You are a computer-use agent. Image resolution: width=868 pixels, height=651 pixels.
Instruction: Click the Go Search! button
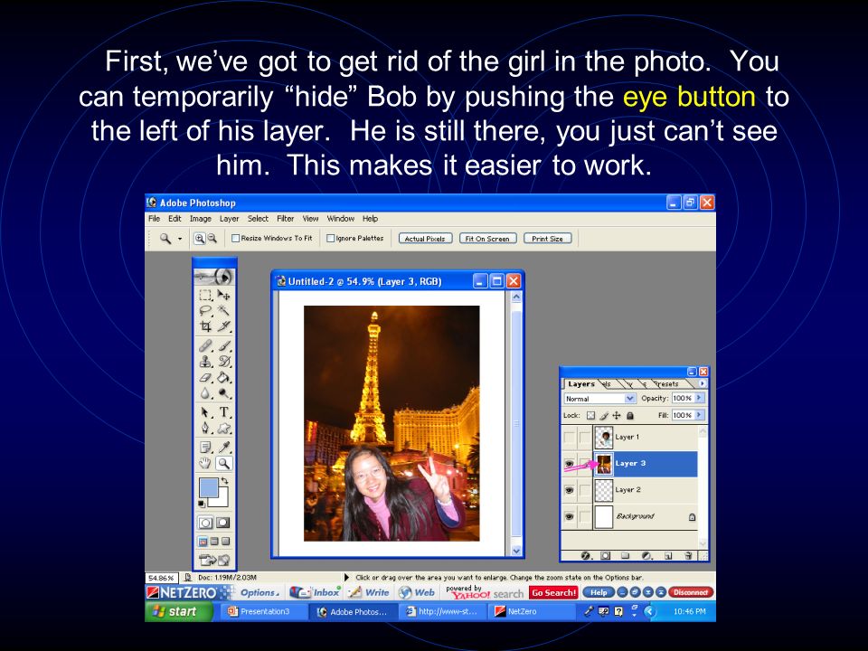[553, 592]
